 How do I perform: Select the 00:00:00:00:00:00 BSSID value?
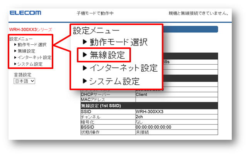[x=177, y=127]
